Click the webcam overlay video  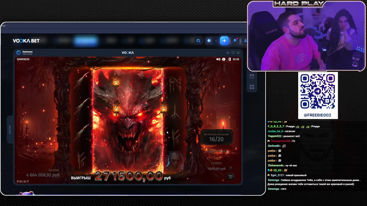tap(306, 36)
